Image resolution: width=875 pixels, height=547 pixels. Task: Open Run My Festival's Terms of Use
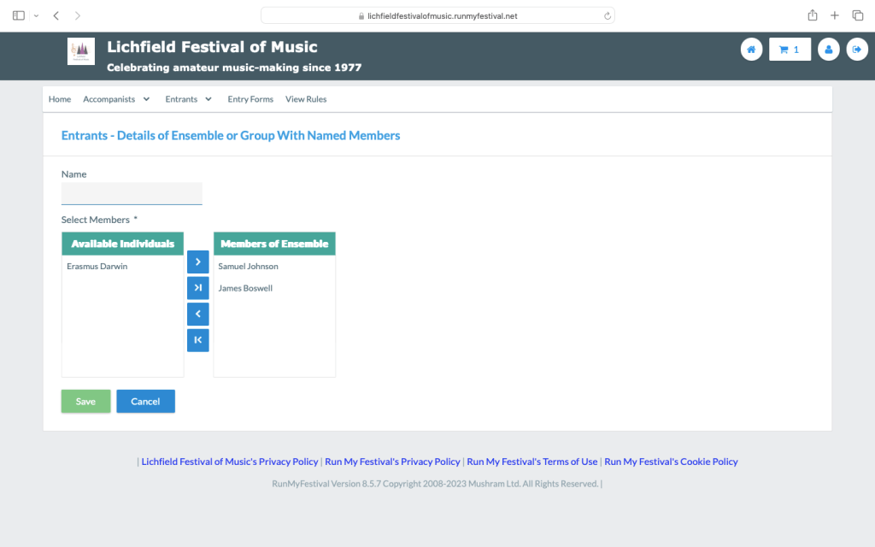[532, 462]
